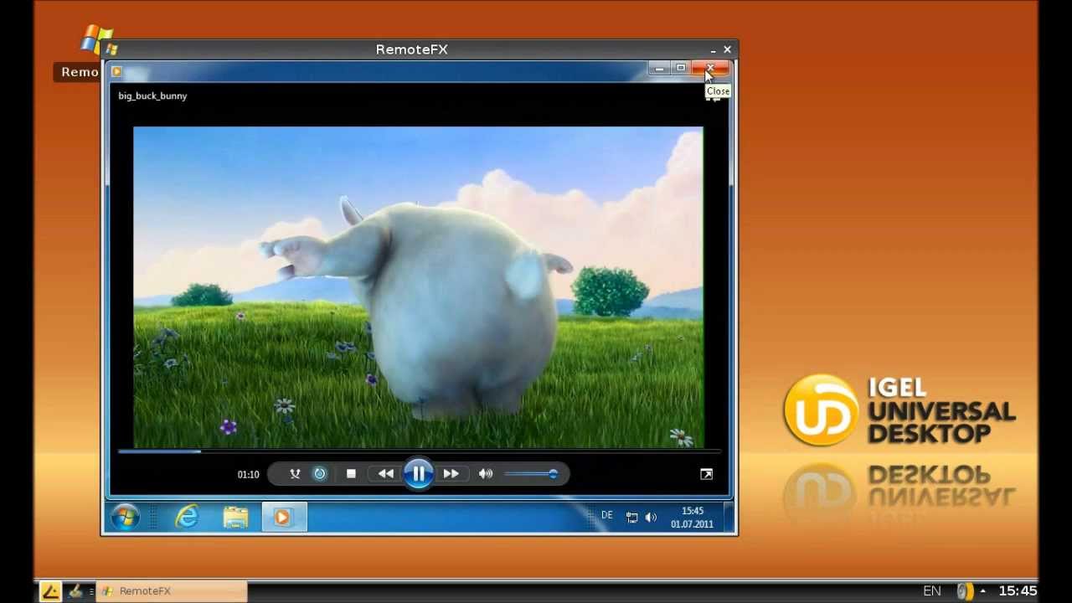Screen dimensions: 1072x603
Task: Open the speaker volume icon in remote tray
Action: 651,518
